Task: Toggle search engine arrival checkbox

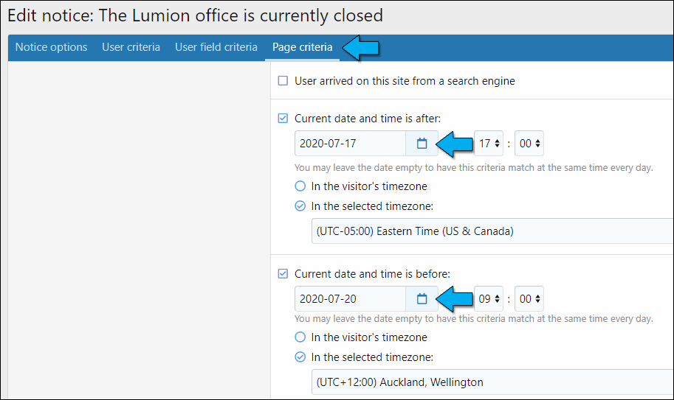Action: [x=283, y=81]
